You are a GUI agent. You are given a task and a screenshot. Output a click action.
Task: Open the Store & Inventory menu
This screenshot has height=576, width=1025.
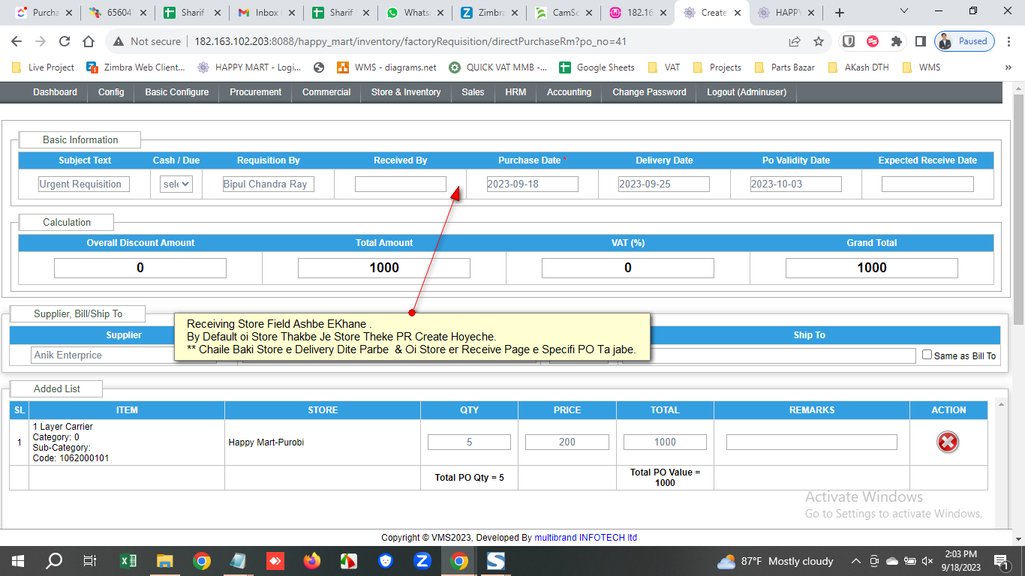click(405, 92)
